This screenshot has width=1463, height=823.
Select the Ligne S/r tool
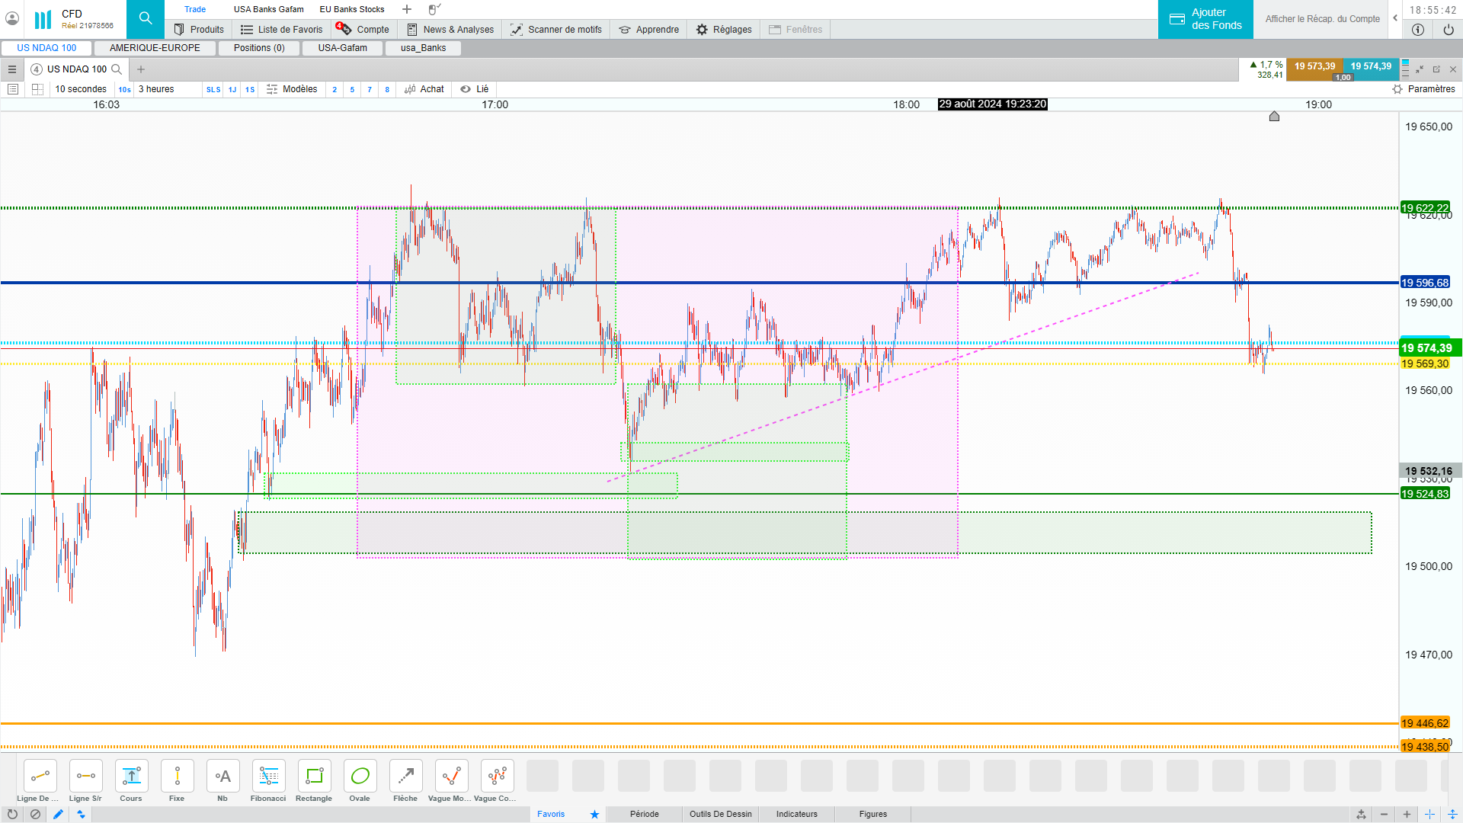click(x=85, y=776)
